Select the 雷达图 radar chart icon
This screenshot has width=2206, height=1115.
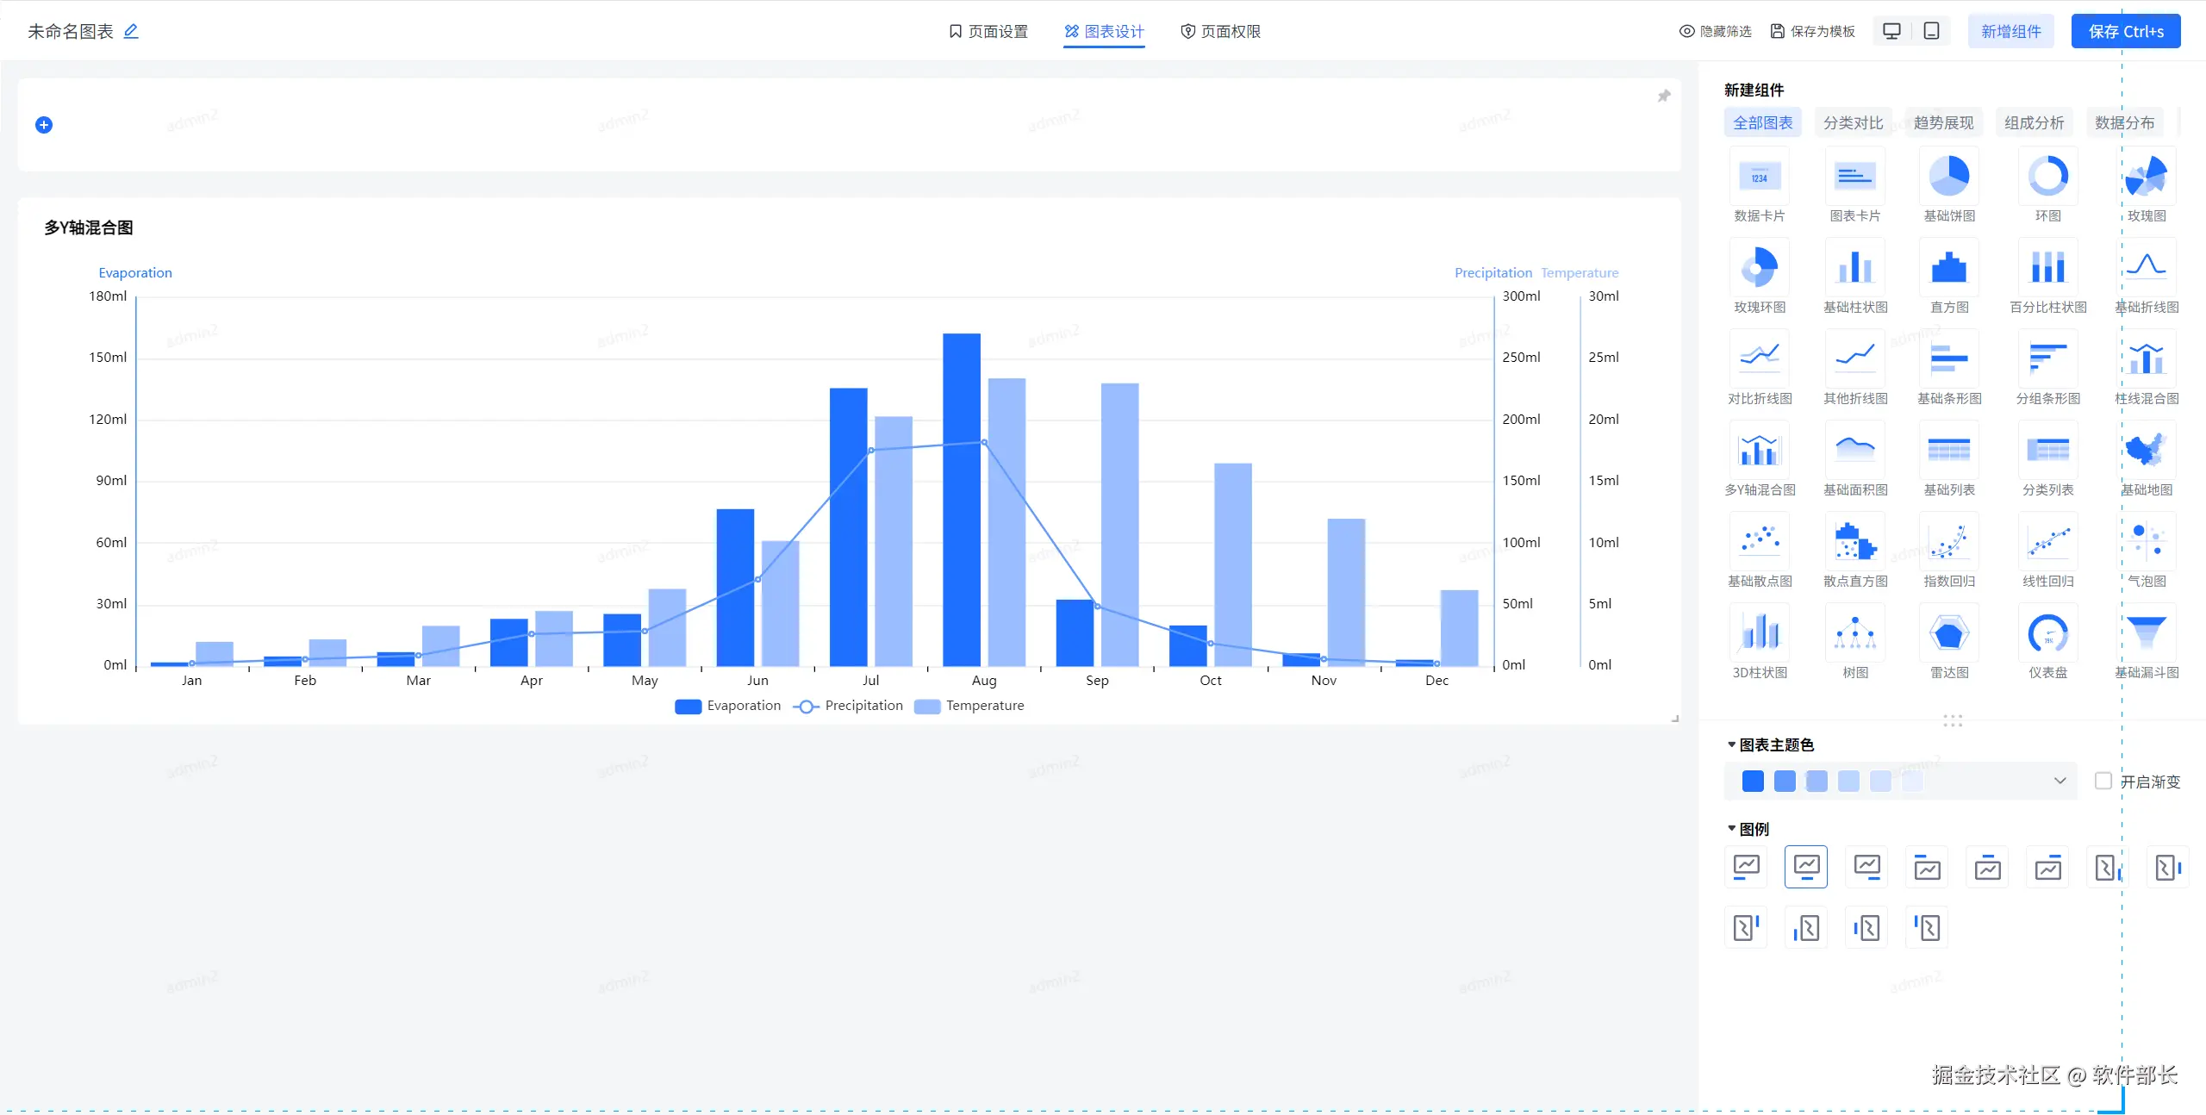click(x=1948, y=633)
